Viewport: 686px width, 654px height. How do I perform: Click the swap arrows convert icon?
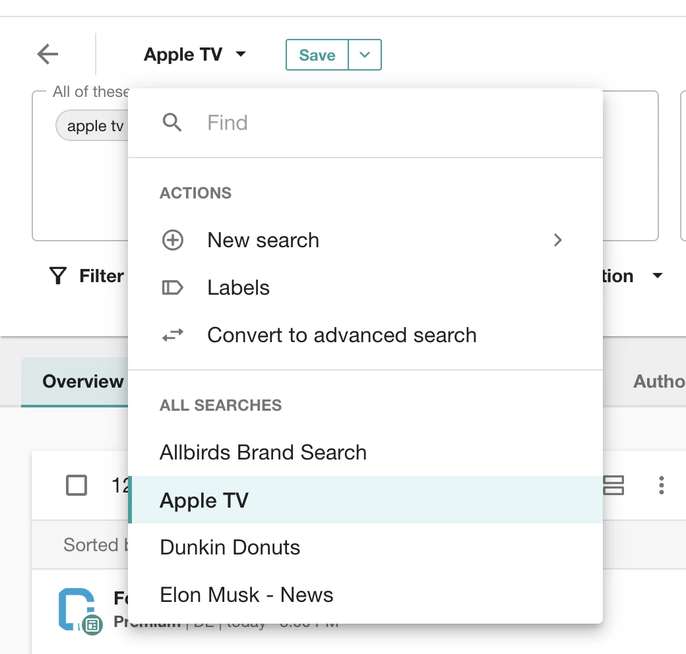[x=172, y=336]
